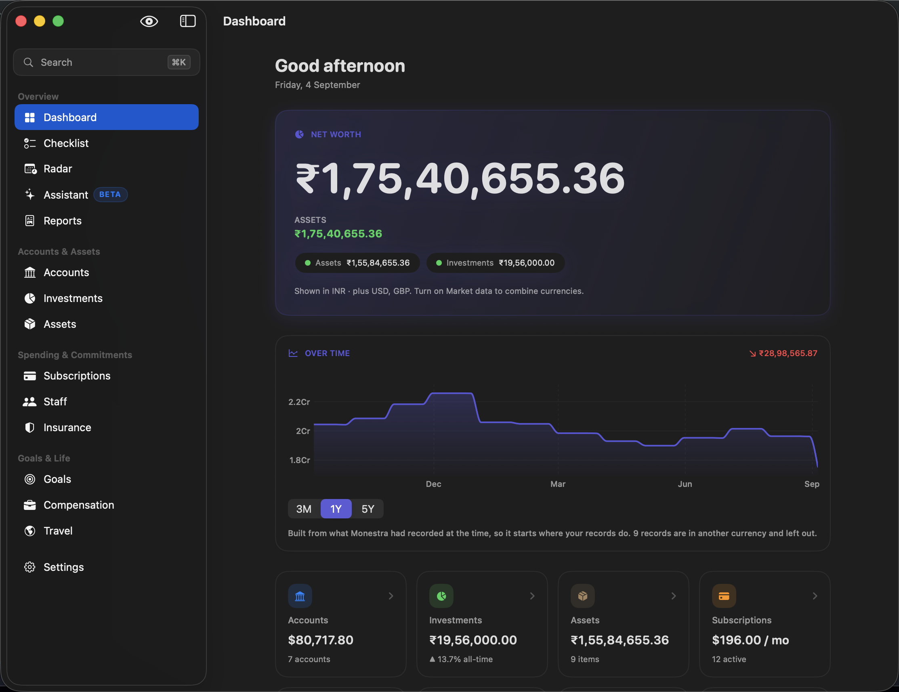899x692 pixels.
Task: Click the Investments ₹19,56,000.00 pill
Action: coord(495,263)
